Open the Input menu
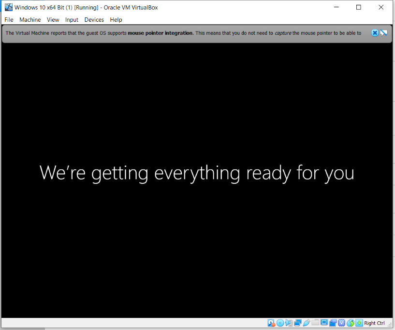The height and width of the screenshot is (330, 395). [x=72, y=19]
